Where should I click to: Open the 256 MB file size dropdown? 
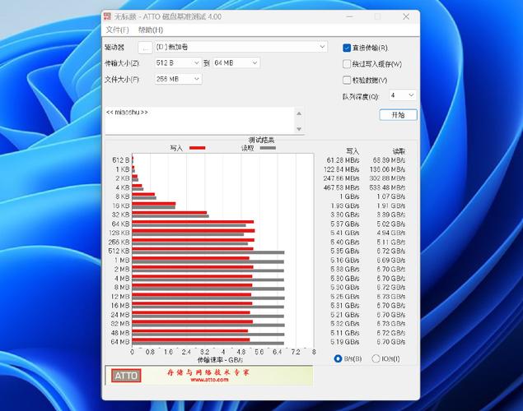click(178, 79)
